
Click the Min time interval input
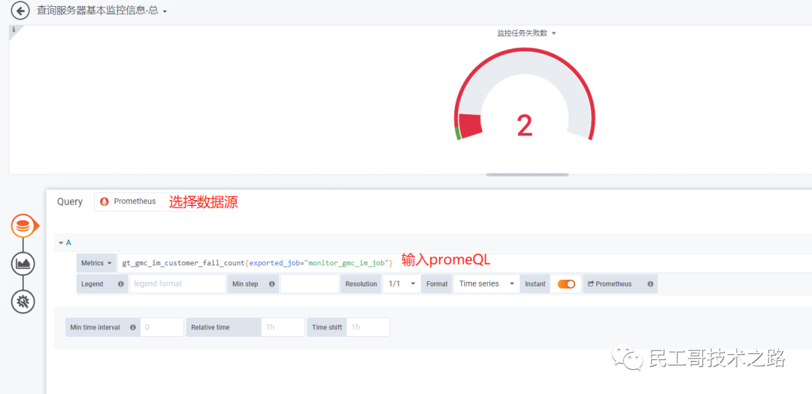click(x=162, y=327)
